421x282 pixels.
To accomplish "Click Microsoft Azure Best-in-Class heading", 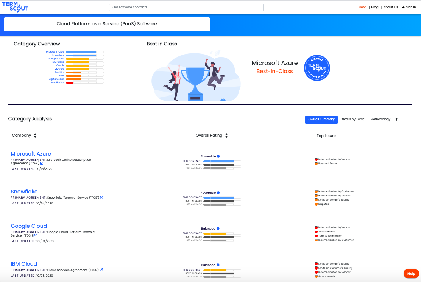I will pyautogui.click(x=274, y=67).
